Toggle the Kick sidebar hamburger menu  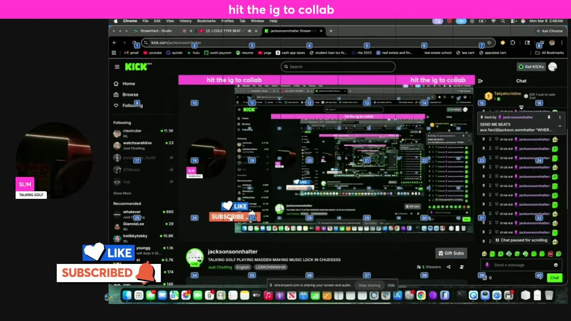click(x=117, y=67)
